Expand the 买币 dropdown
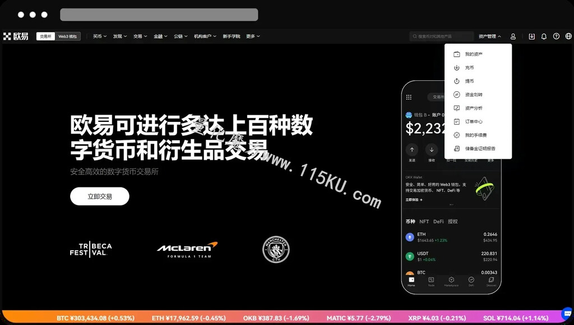The width and height of the screenshot is (574, 325). pyautogui.click(x=100, y=36)
